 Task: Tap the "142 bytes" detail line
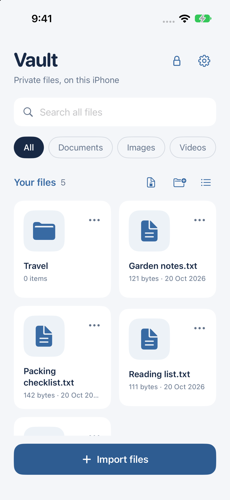(61, 395)
